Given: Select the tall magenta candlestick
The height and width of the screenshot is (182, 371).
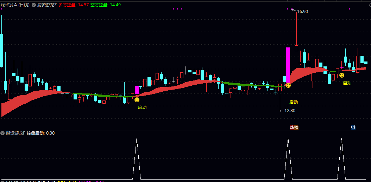Looking at the screenshot, I should point(288,65).
